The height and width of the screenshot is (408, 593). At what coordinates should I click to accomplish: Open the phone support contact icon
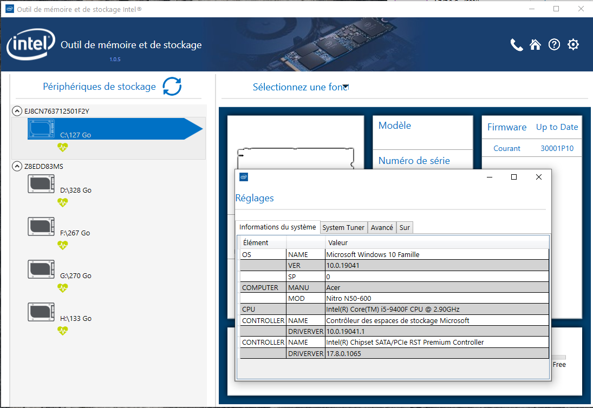pos(516,45)
